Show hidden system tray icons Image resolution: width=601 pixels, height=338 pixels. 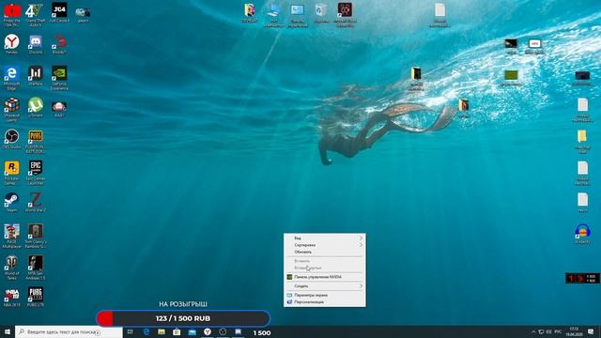click(533, 331)
